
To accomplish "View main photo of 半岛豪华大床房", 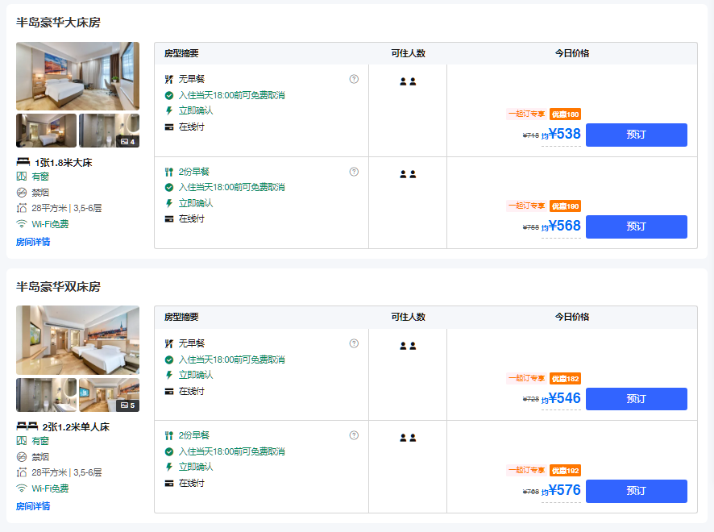I will 77,76.
